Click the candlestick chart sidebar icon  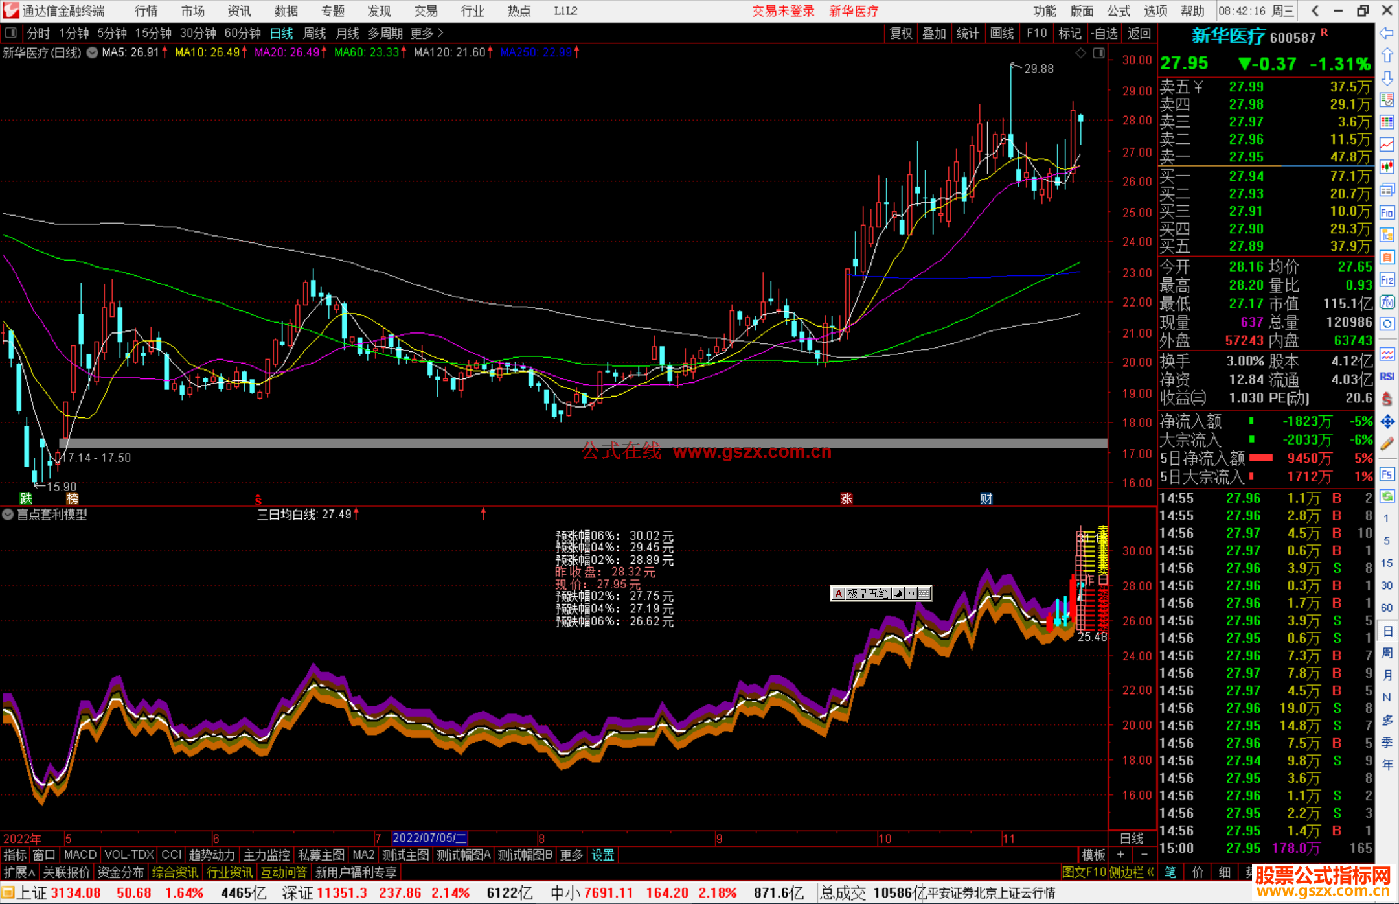coord(1387,167)
